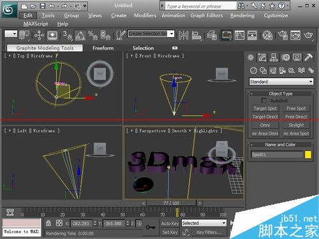Click the New Scene icon in quick access toolbar

[24, 6]
